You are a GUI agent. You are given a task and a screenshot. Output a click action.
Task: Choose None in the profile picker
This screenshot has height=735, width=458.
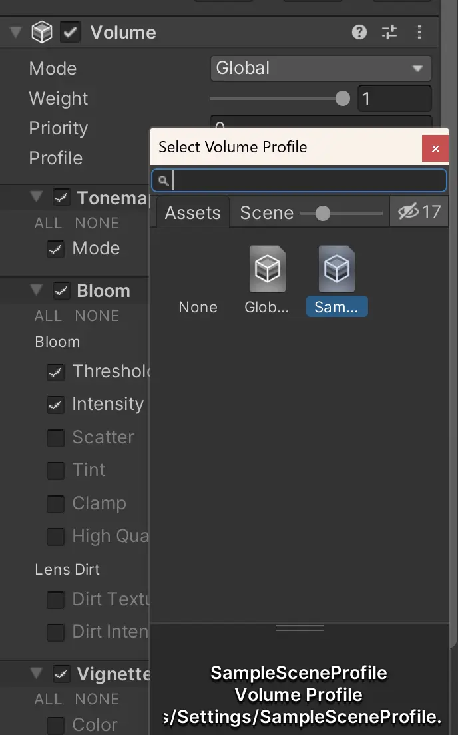pos(198,307)
